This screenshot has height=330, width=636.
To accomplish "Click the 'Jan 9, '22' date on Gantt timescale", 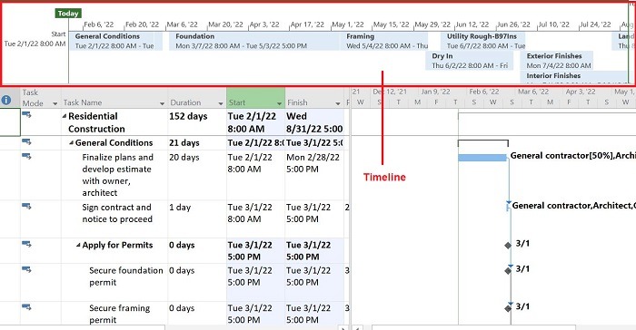I will click(435, 92).
